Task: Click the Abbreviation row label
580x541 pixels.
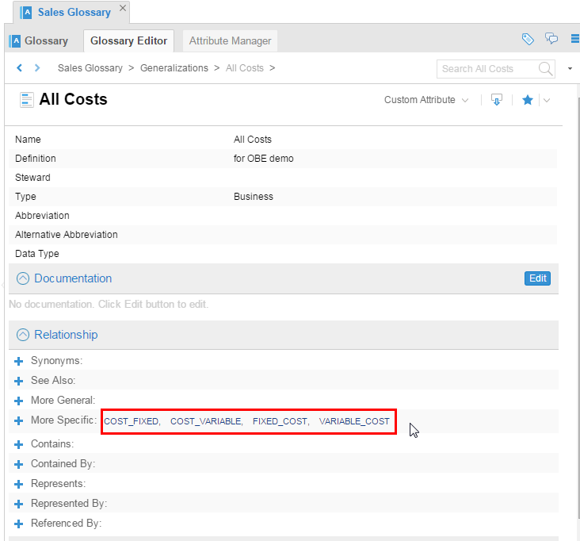Action: tap(42, 216)
